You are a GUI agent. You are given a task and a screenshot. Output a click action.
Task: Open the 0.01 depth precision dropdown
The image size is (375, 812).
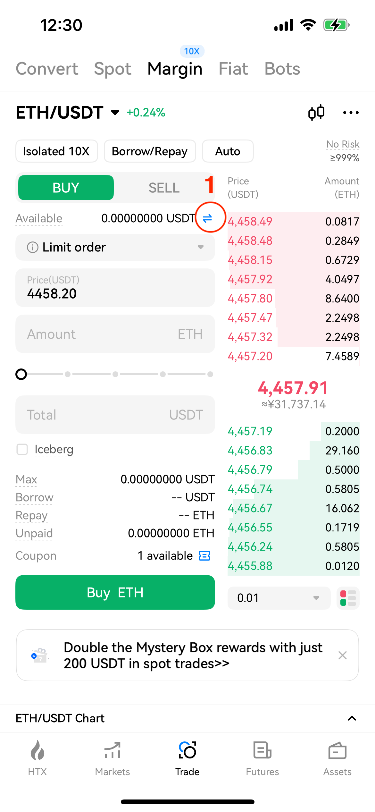pyautogui.click(x=279, y=598)
